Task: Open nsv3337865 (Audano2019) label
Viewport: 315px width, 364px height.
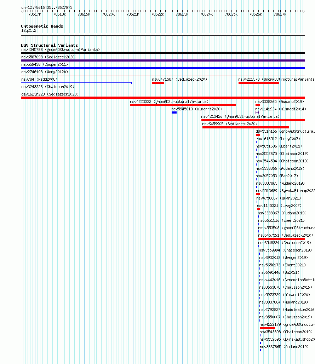Action: (284, 347)
